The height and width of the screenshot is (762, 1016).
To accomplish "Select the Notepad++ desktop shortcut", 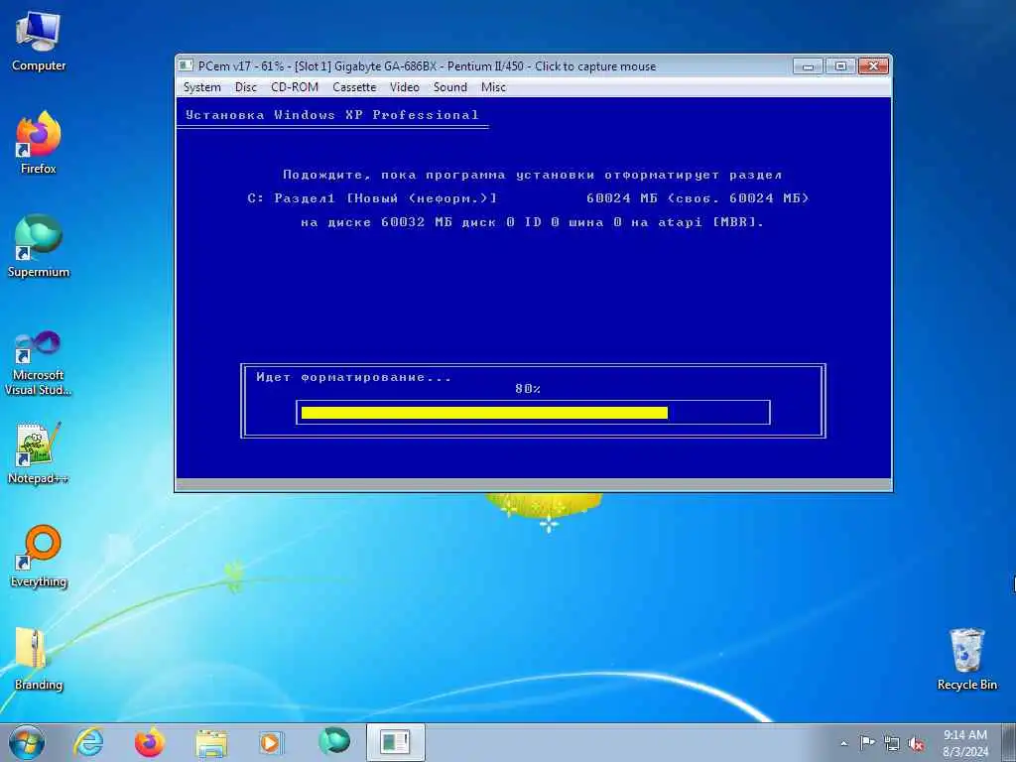I will (x=39, y=453).
